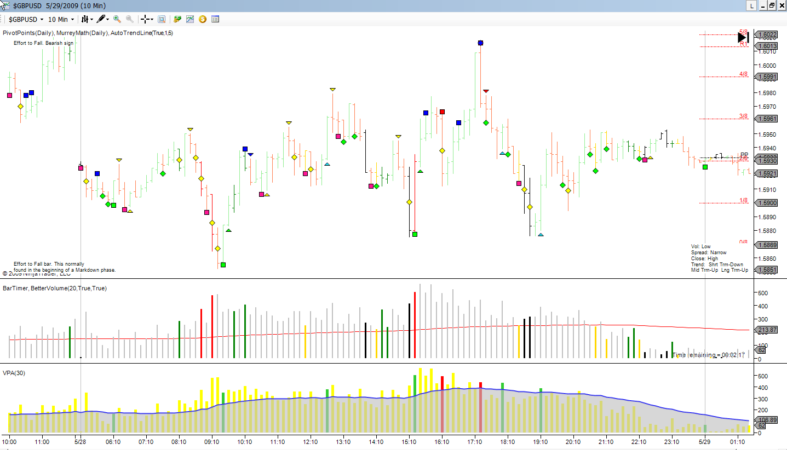Open the chart properties table icon
The image size is (787, 450).
[215, 19]
